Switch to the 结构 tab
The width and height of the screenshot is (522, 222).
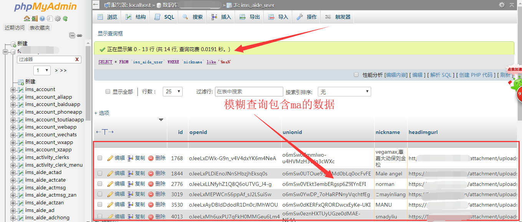pos(136,17)
